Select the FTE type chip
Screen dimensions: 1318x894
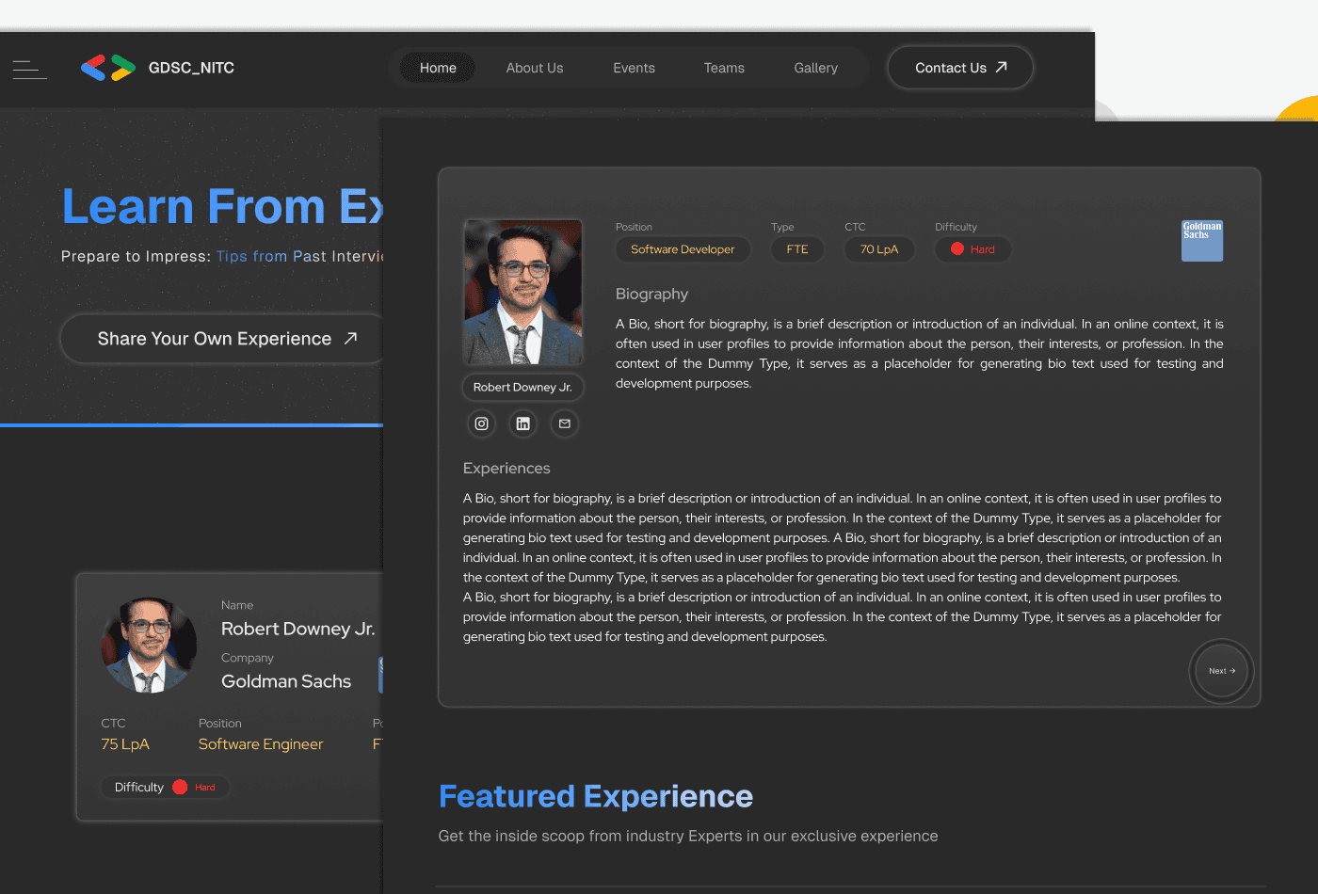tap(797, 249)
